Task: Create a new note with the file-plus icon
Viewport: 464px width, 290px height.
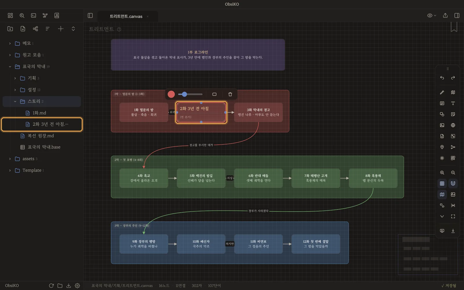Action: point(23,28)
